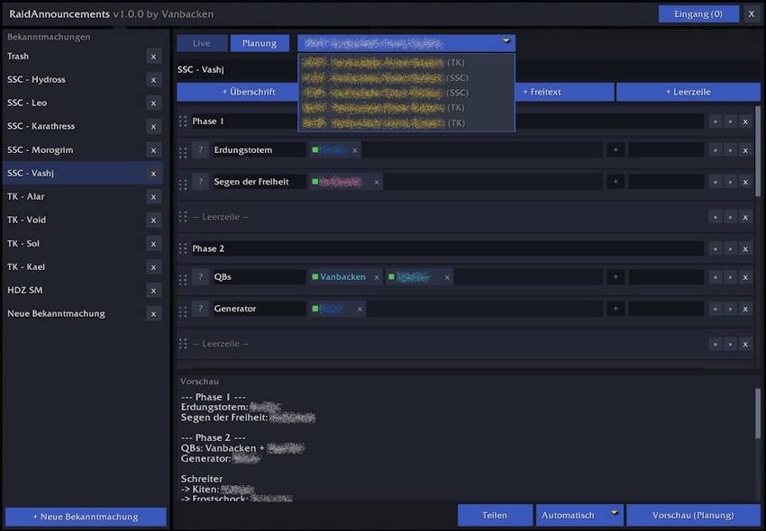Switch to the Live tab
The width and height of the screenshot is (766, 531).
(x=202, y=43)
